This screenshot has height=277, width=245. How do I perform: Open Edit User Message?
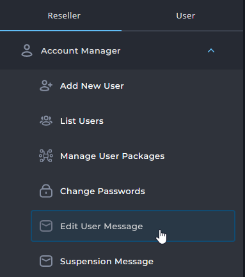[133, 226]
